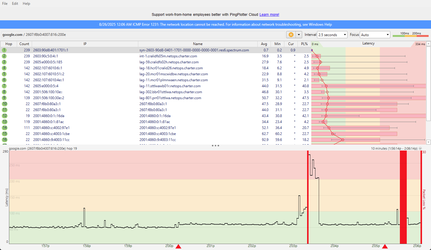Select hop 4 green circle icon
This screenshot has width=431, height=250.
4,68
